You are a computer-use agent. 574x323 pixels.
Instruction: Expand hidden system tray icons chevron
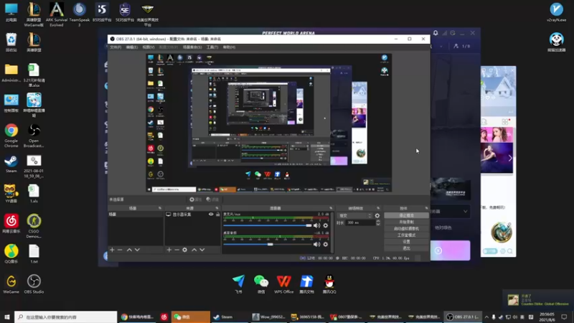(x=486, y=317)
